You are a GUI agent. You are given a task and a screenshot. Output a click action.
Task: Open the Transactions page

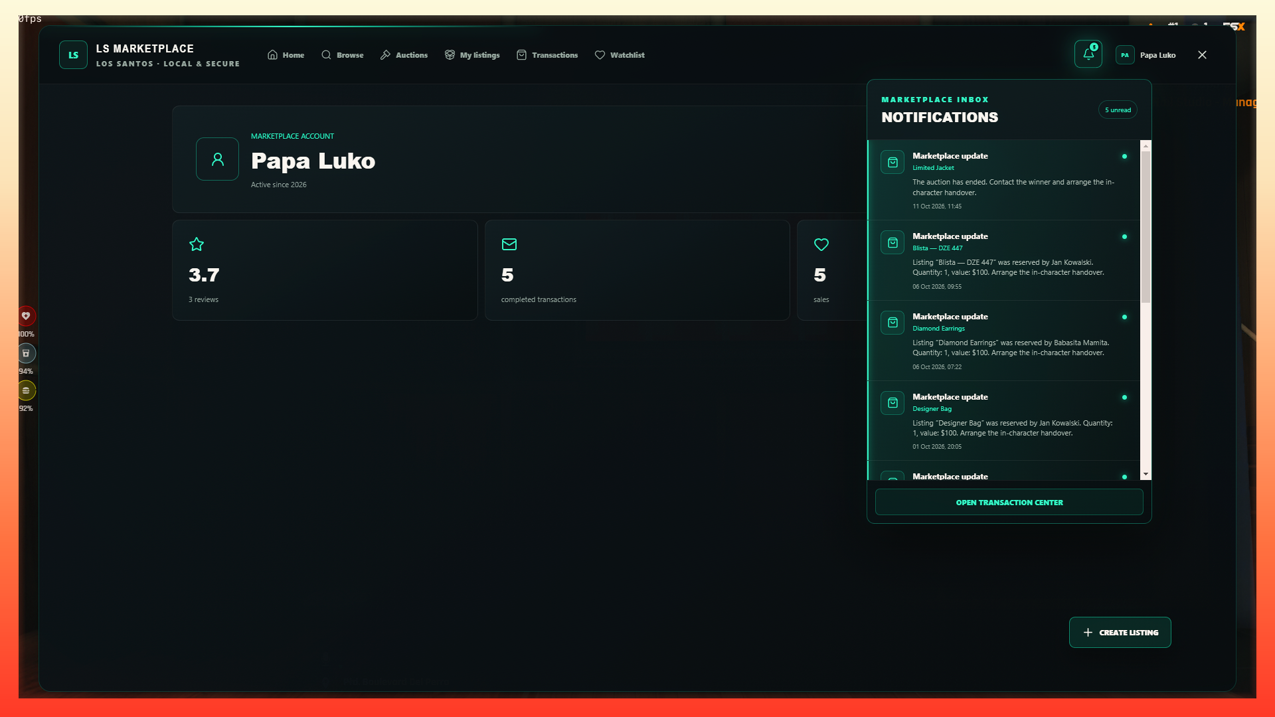547,55
